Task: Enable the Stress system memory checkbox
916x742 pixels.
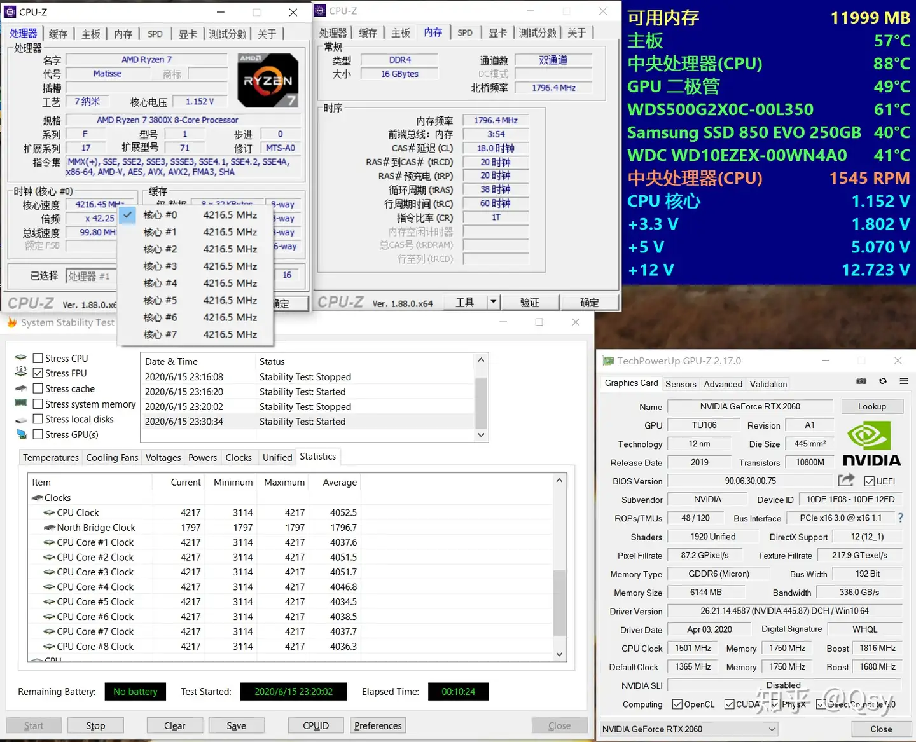Action: [38, 404]
